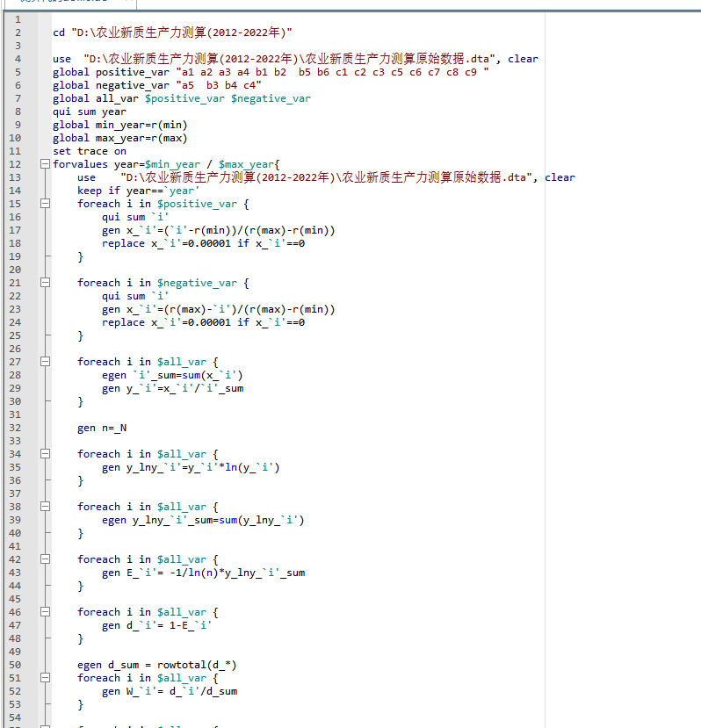Collapse the foreach fold marker at line 27
Image resolution: width=701 pixels, height=728 pixels.
point(45,361)
